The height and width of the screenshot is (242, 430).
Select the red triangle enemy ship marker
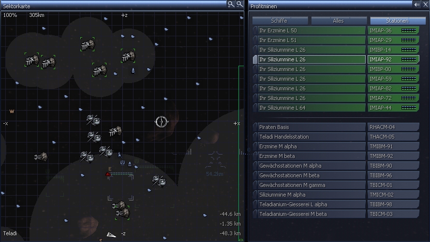pyautogui.click(x=108, y=173)
